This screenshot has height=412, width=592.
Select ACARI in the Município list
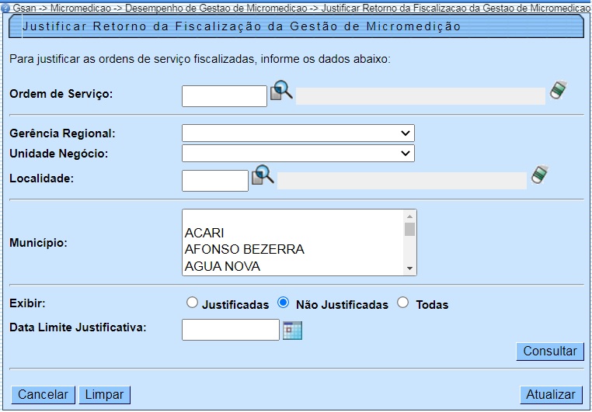203,233
